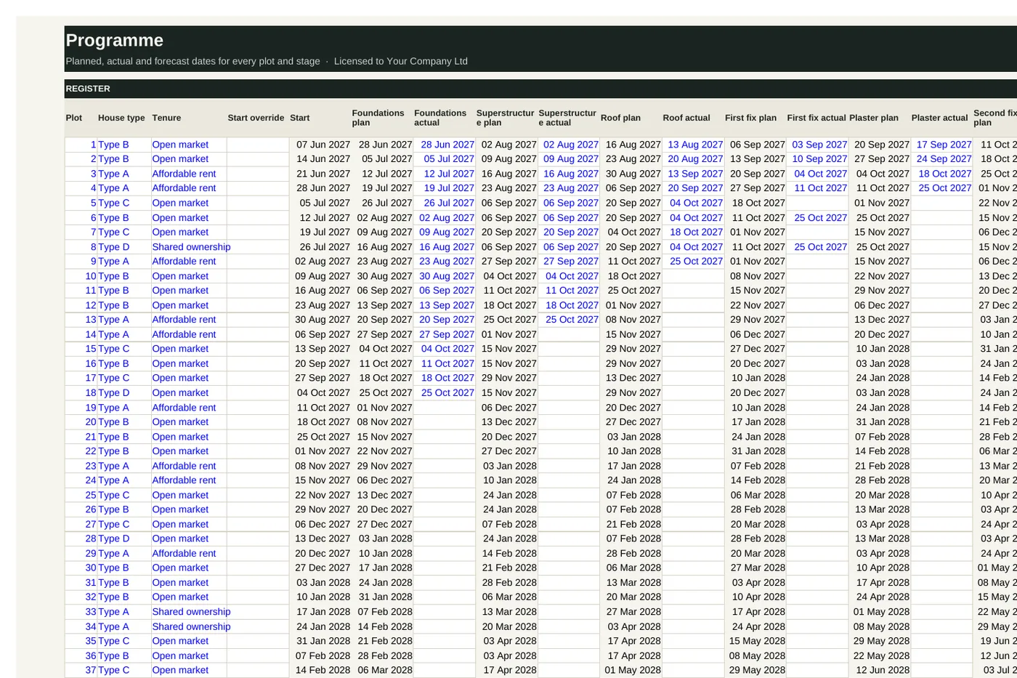1017x678 pixels.
Task: Click Roof plan 01 May 2028
Action: 633,670
